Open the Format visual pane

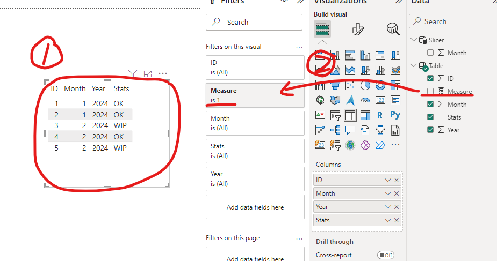358,29
